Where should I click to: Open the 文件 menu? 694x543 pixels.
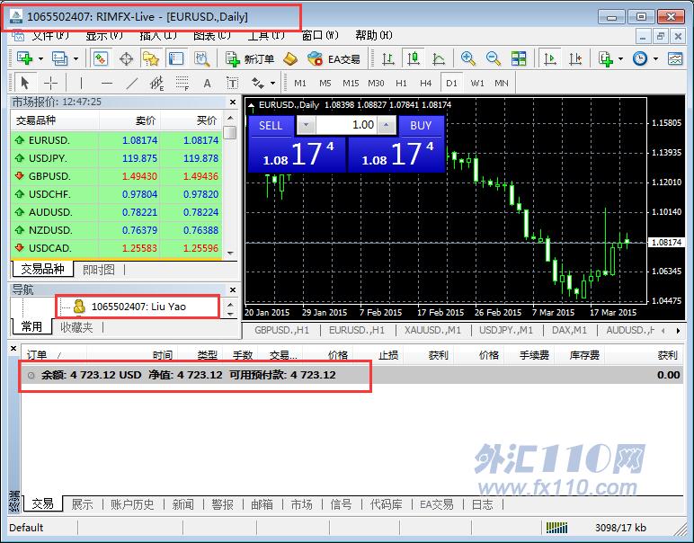(49, 35)
